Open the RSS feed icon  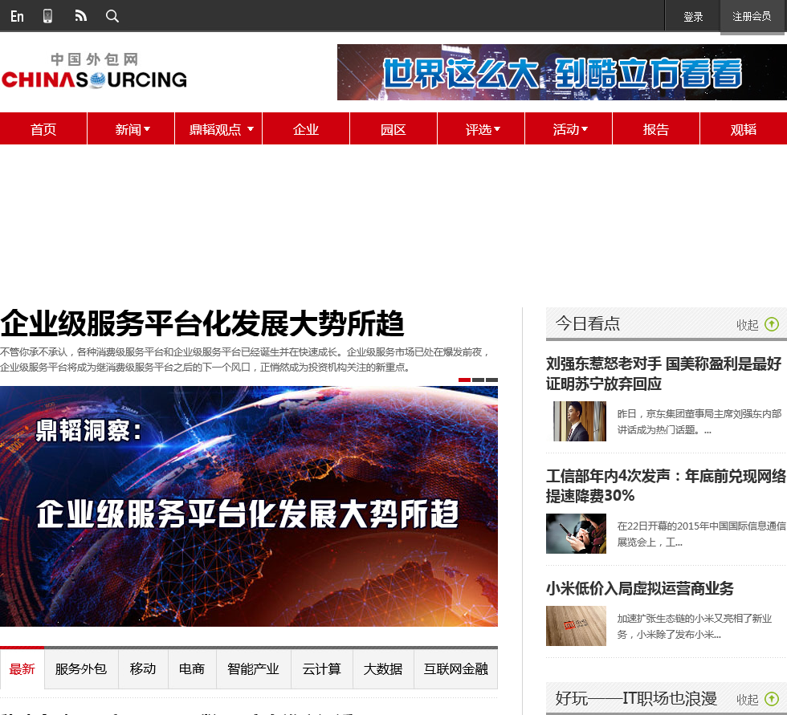tap(81, 16)
